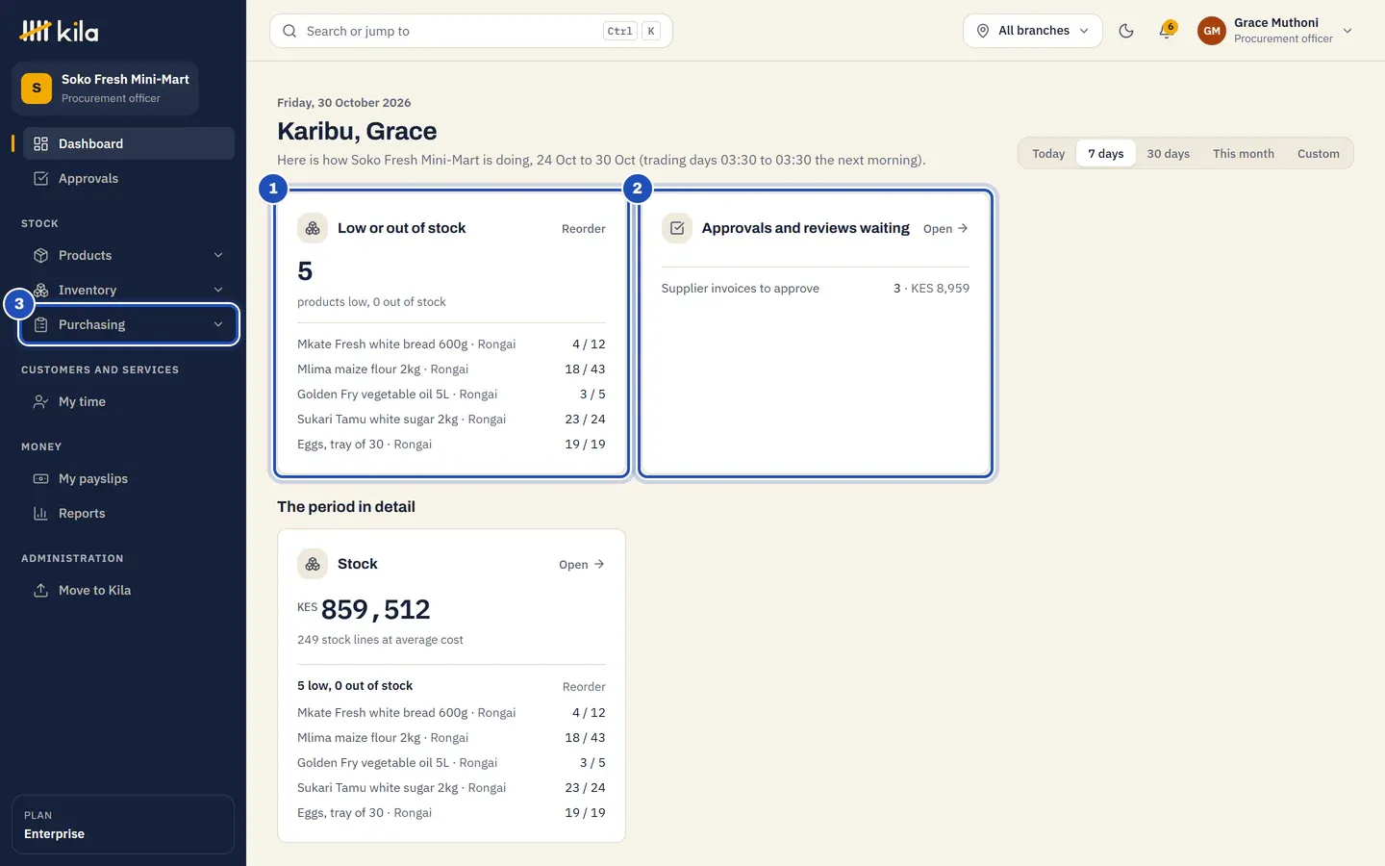Focus the Search or jump to field
Screen dimensions: 1385x866
point(471,31)
